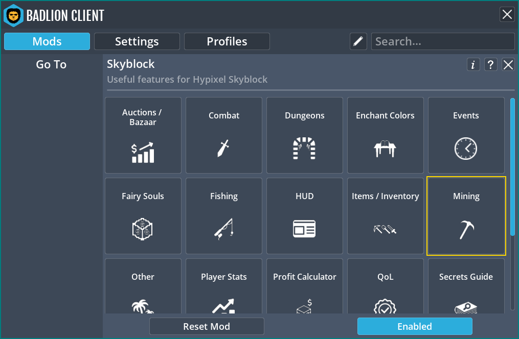Open Enchant Colors category
This screenshot has height=339, width=519.
tap(386, 135)
